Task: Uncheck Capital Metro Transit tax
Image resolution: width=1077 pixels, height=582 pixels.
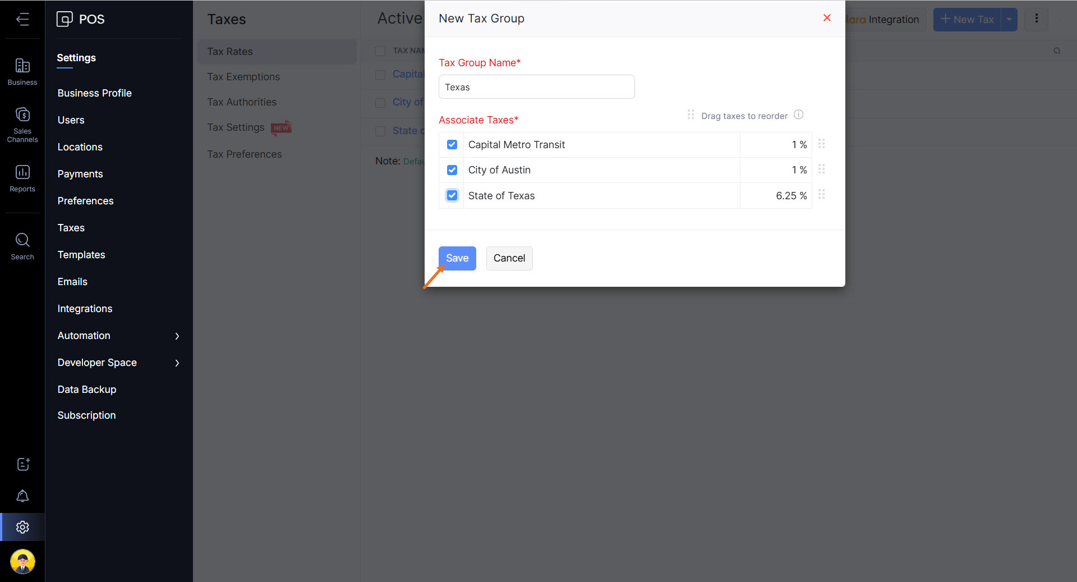Action: click(x=452, y=145)
